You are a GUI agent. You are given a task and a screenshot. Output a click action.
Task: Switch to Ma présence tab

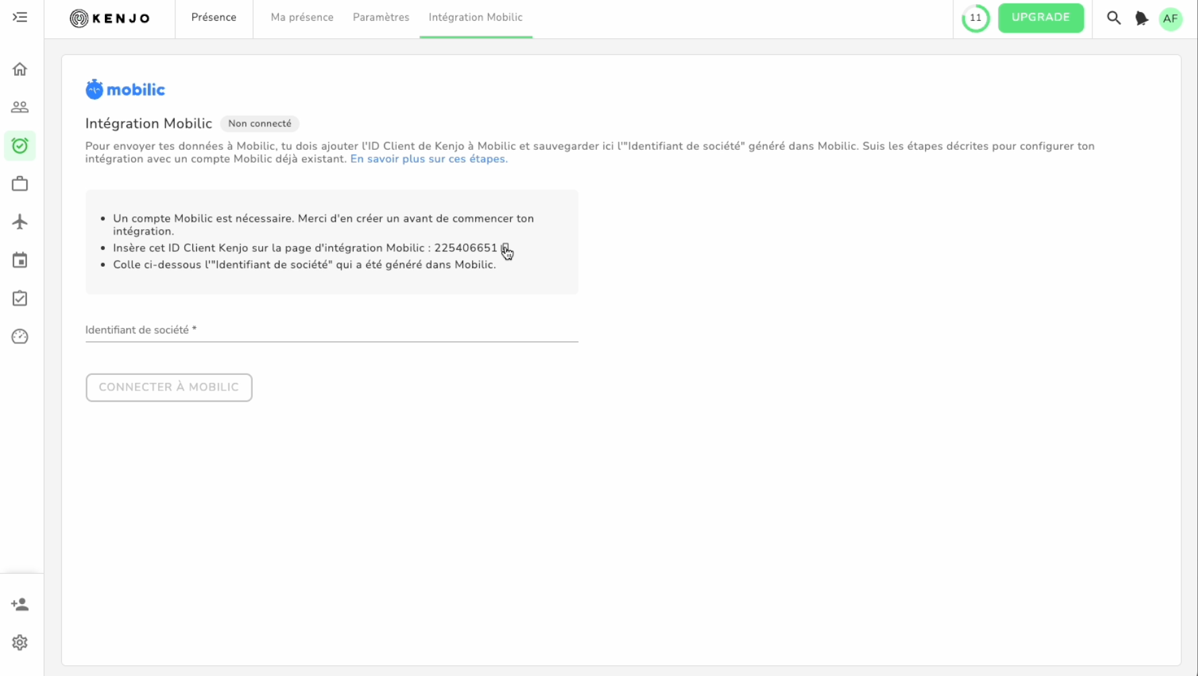click(x=302, y=17)
